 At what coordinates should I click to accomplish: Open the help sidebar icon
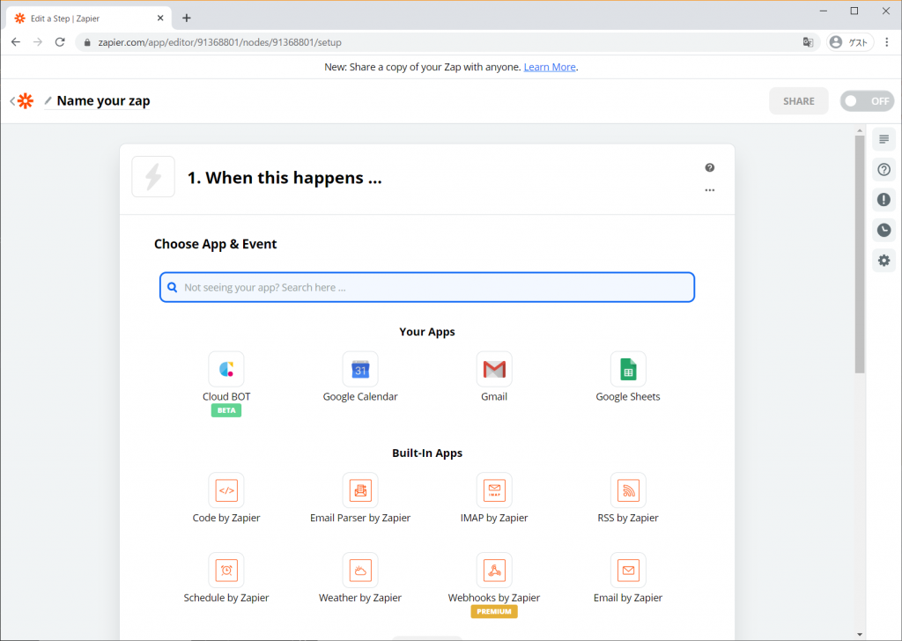(x=884, y=170)
